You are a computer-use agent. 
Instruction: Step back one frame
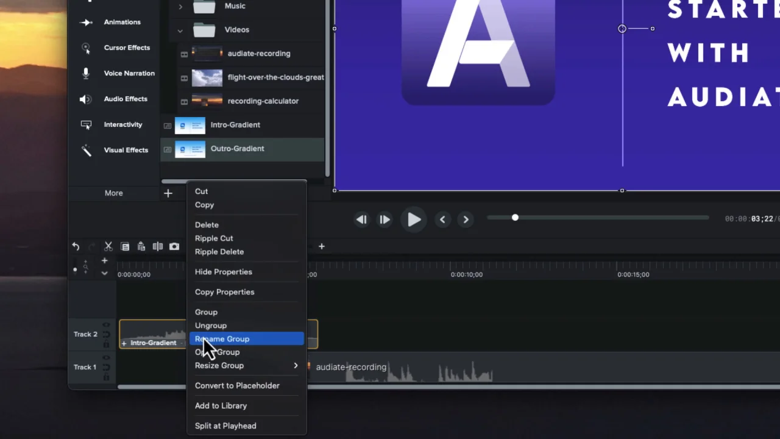[x=361, y=220]
